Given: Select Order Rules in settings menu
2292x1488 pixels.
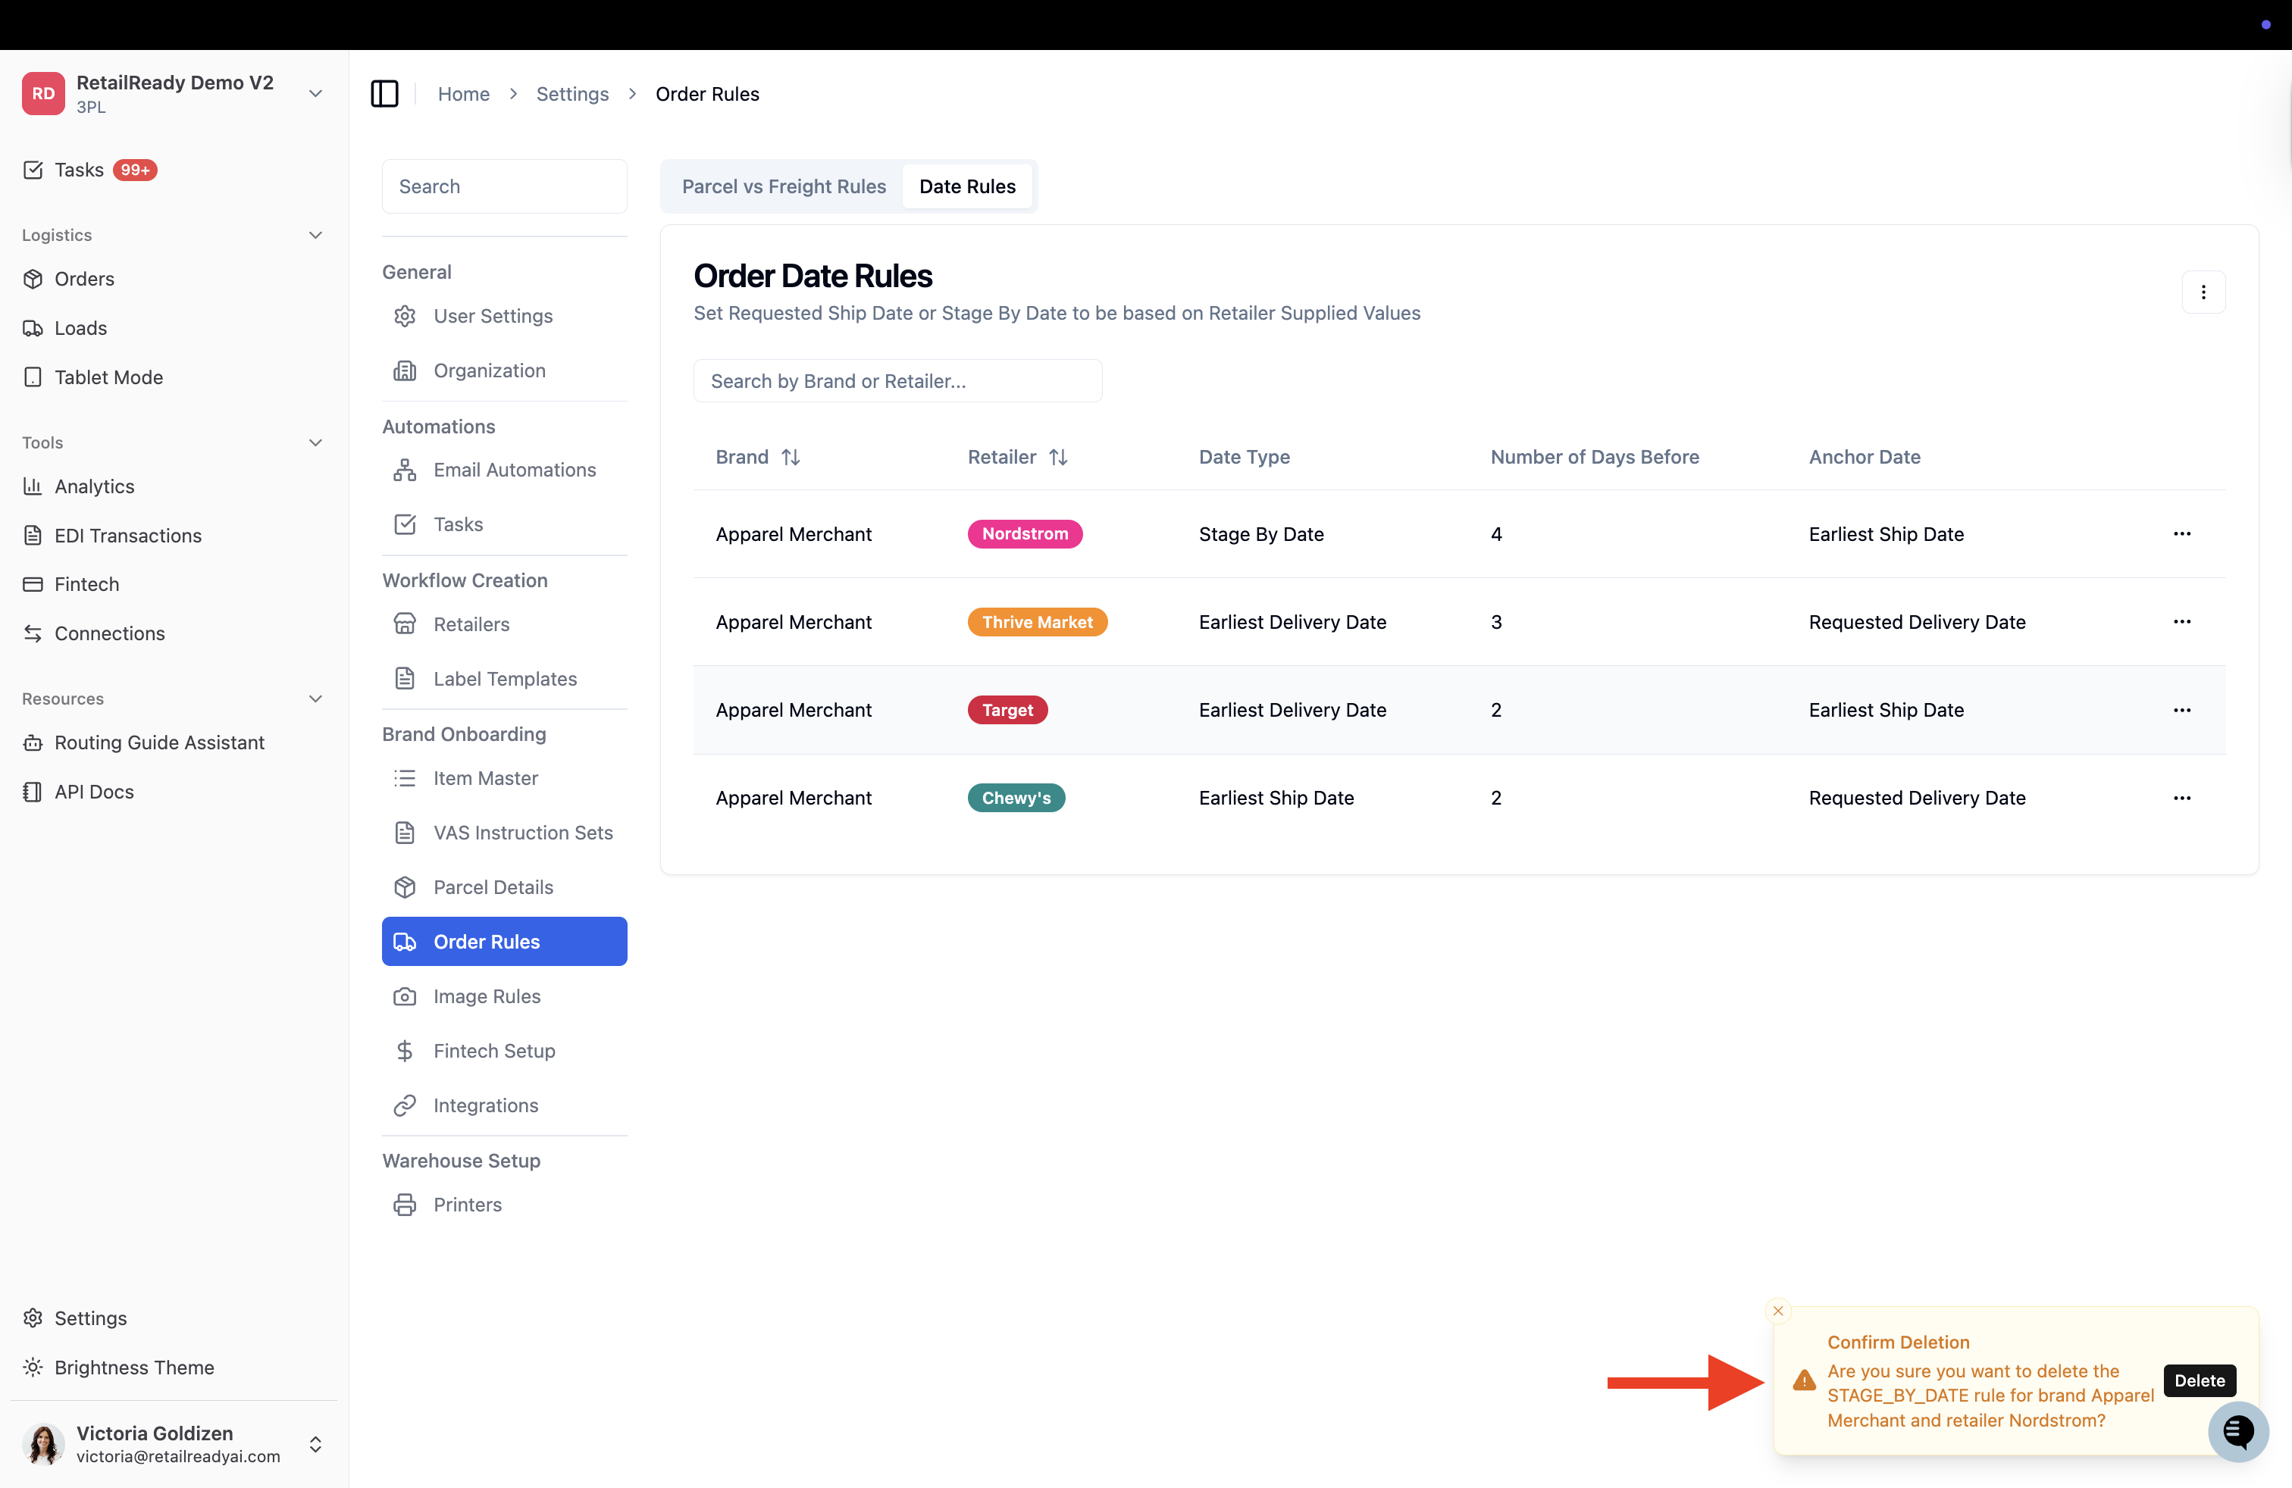Looking at the screenshot, I should [505, 941].
